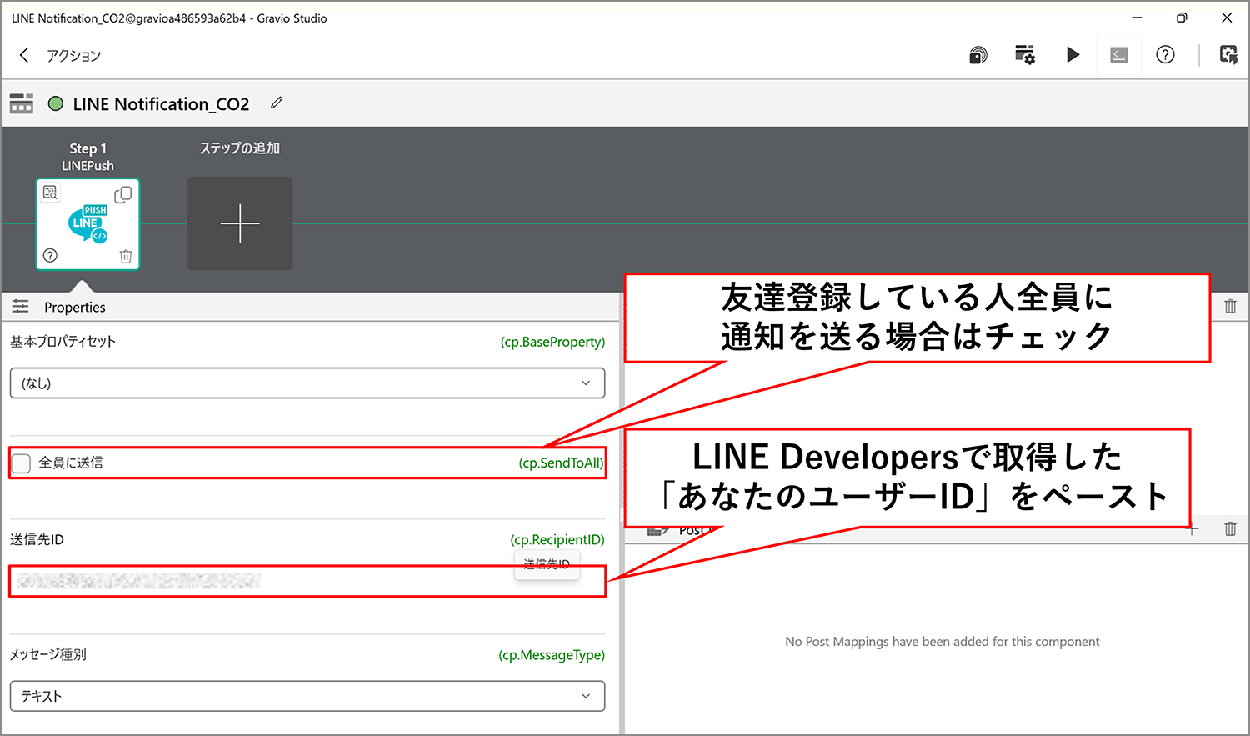The height and width of the screenshot is (736, 1250).
Task: Check the 全員に送信 checkbox
Action: click(x=22, y=463)
